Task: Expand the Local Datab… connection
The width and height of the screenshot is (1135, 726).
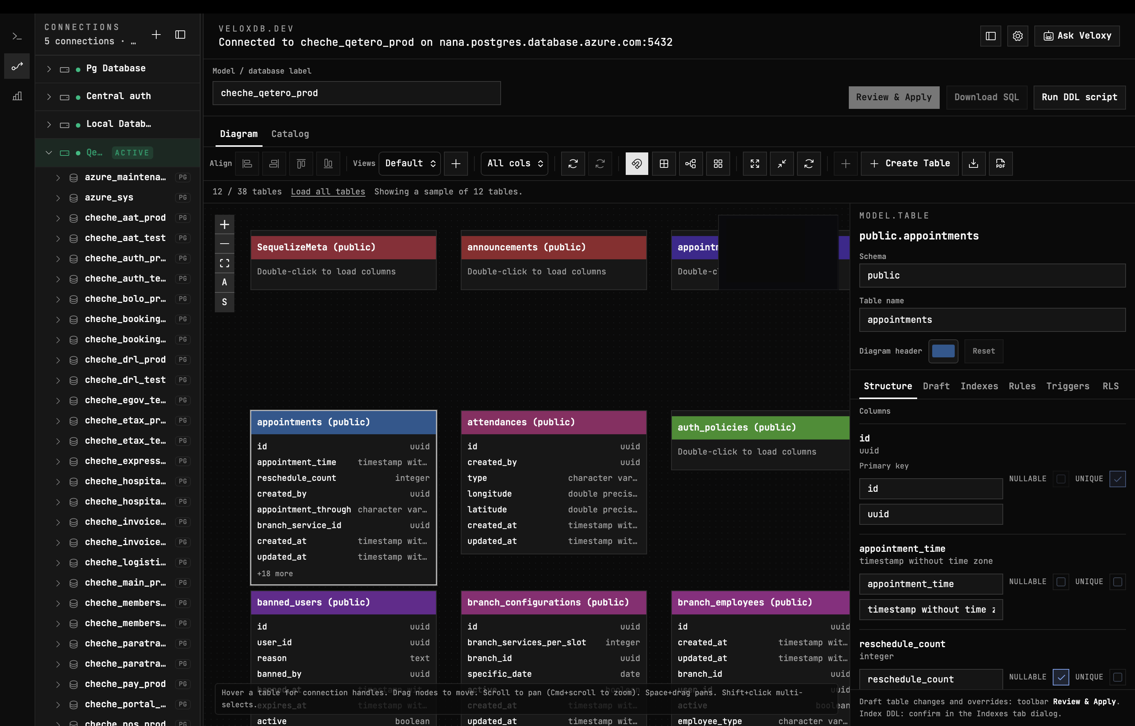Action: 49,125
